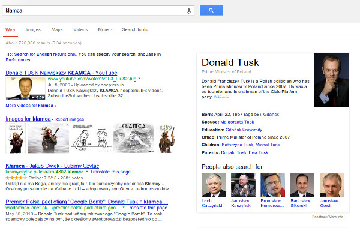Expand dropdown arrow next to lubimyczytac.pl URL
Screen dimensions: 360x228
(87, 172)
